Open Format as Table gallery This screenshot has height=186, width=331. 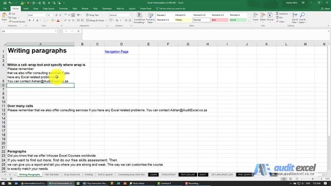tap(151, 18)
